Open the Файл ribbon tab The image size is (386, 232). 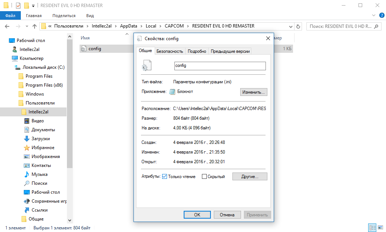10,16
